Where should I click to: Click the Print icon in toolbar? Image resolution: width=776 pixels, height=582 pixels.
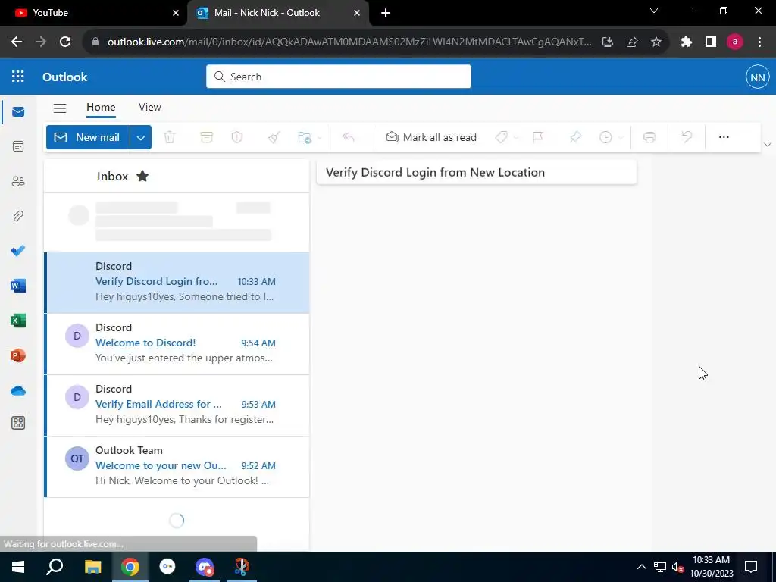[x=649, y=137]
